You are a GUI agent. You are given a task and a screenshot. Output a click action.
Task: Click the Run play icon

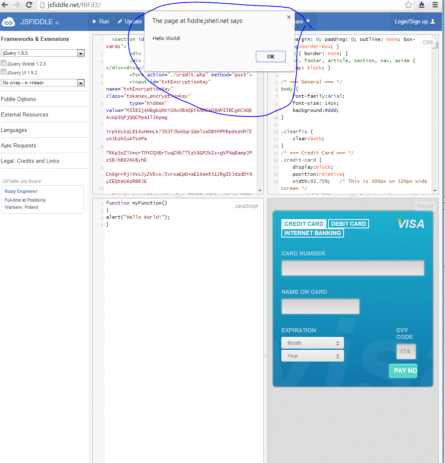[94, 22]
